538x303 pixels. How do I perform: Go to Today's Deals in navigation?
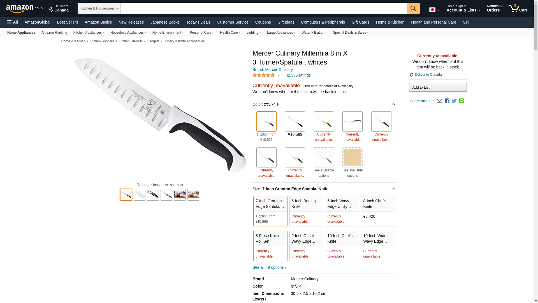click(198, 22)
